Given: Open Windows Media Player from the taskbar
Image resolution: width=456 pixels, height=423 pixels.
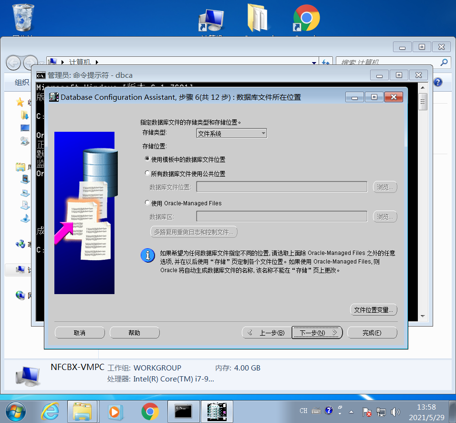Looking at the screenshot, I should pos(116,411).
